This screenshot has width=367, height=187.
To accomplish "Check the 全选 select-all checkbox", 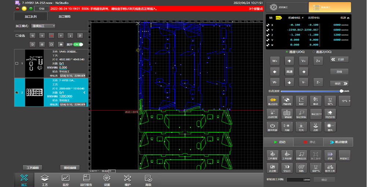I will [x=17, y=36].
